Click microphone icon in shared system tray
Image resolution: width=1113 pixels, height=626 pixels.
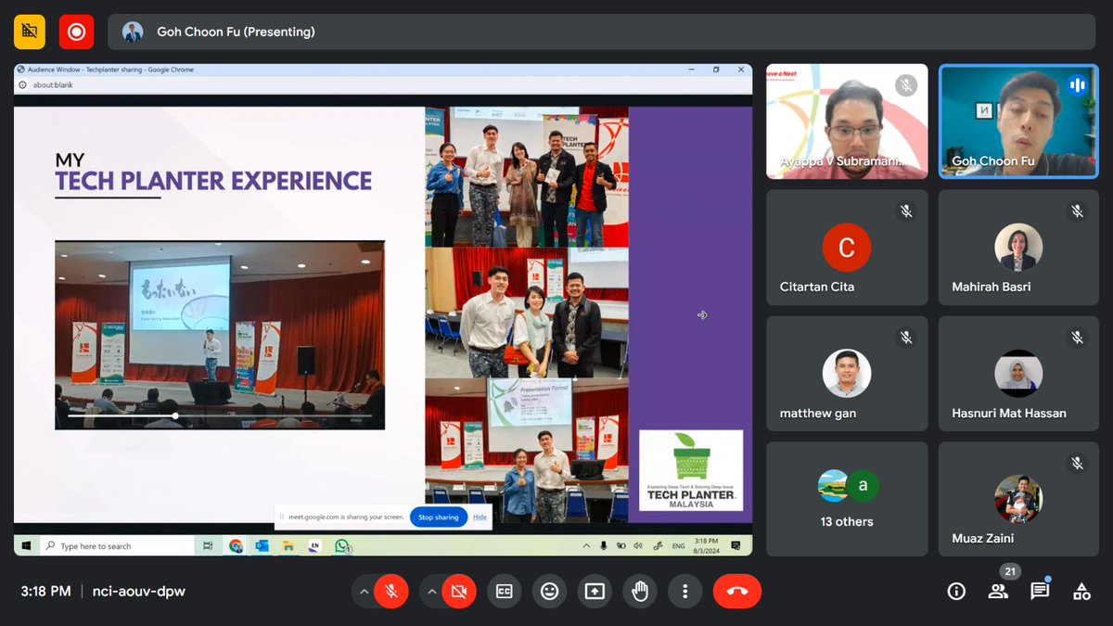[604, 546]
